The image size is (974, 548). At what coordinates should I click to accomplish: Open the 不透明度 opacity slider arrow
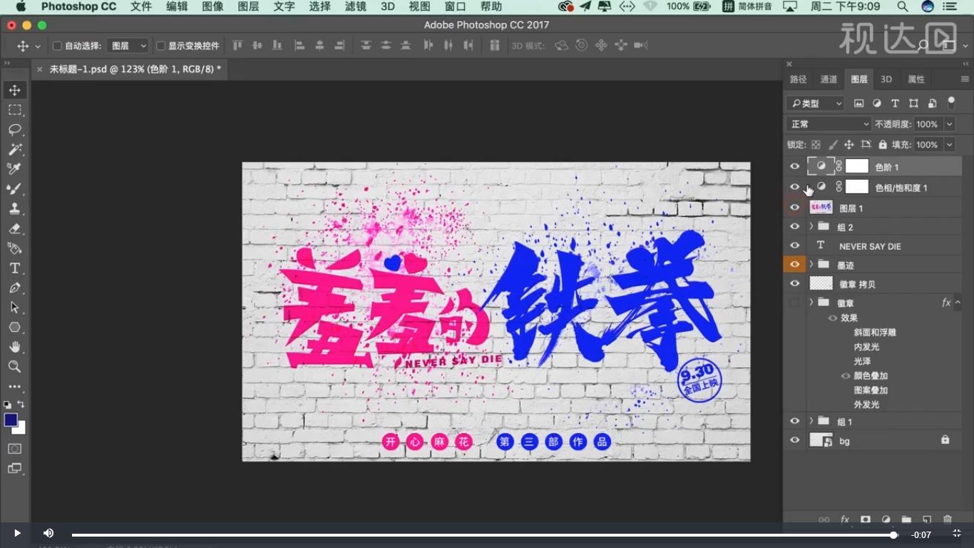950,124
